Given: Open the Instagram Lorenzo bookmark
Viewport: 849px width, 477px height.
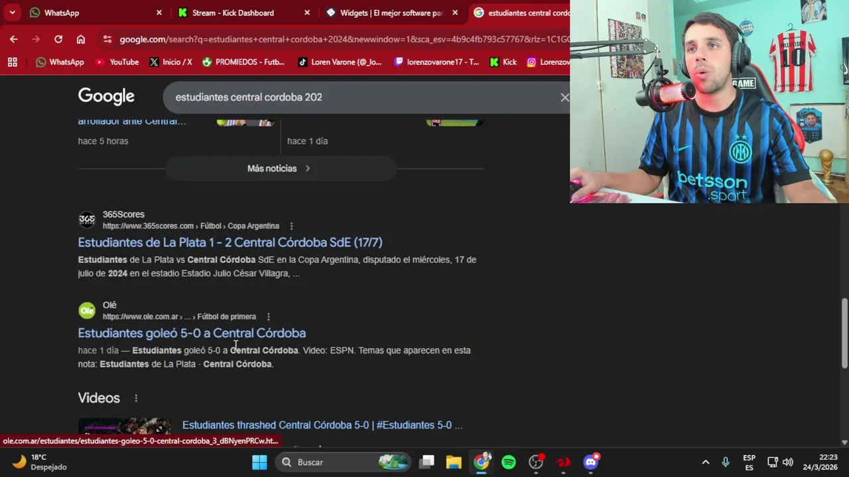Looking at the screenshot, I should pos(548,62).
